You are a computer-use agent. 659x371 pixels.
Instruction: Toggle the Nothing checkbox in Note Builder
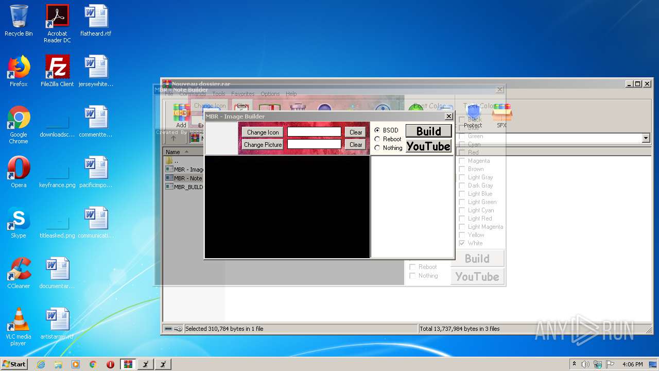coord(412,276)
